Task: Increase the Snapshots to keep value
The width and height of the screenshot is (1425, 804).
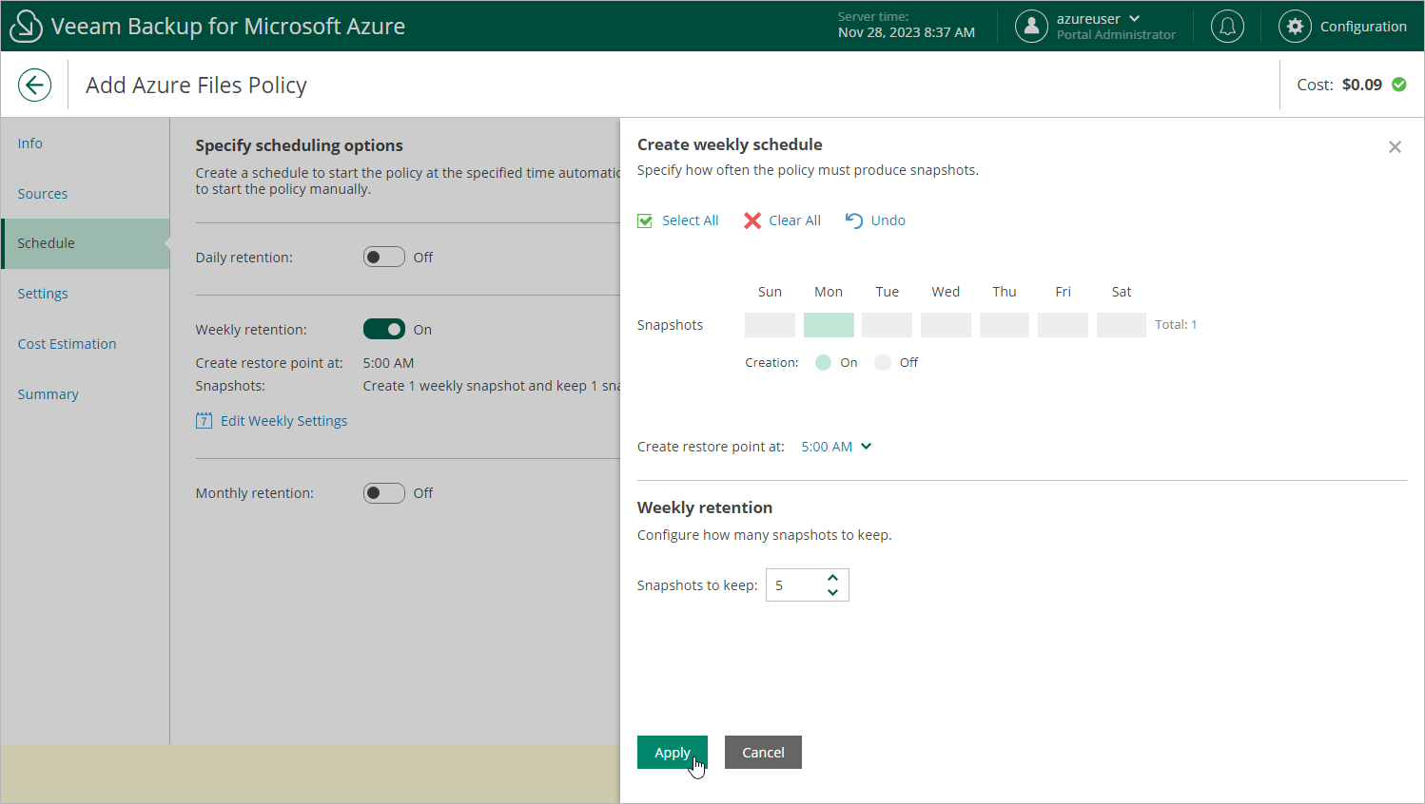Action: click(x=832, y=578)
